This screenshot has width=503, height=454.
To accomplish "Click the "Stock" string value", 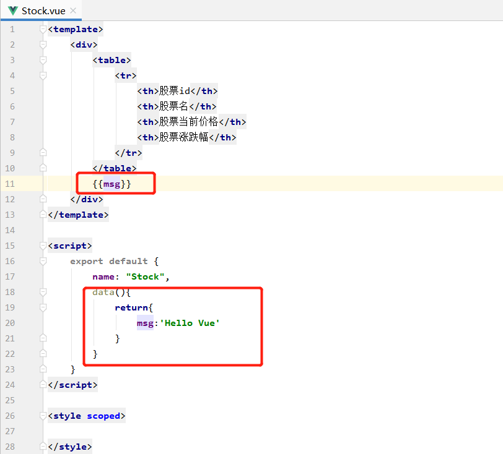I will pos(145,276).
